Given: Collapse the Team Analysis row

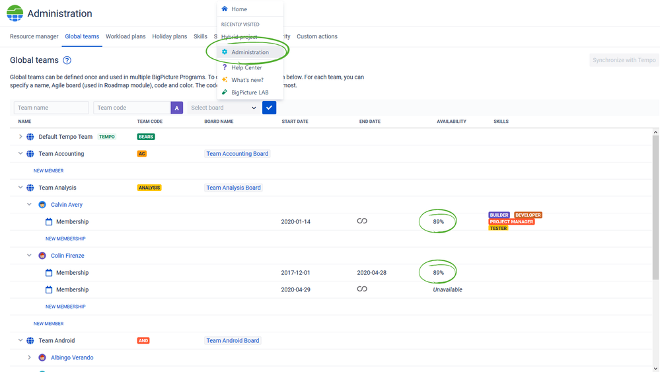Looking at the screenshot, I should pos(20,187).
